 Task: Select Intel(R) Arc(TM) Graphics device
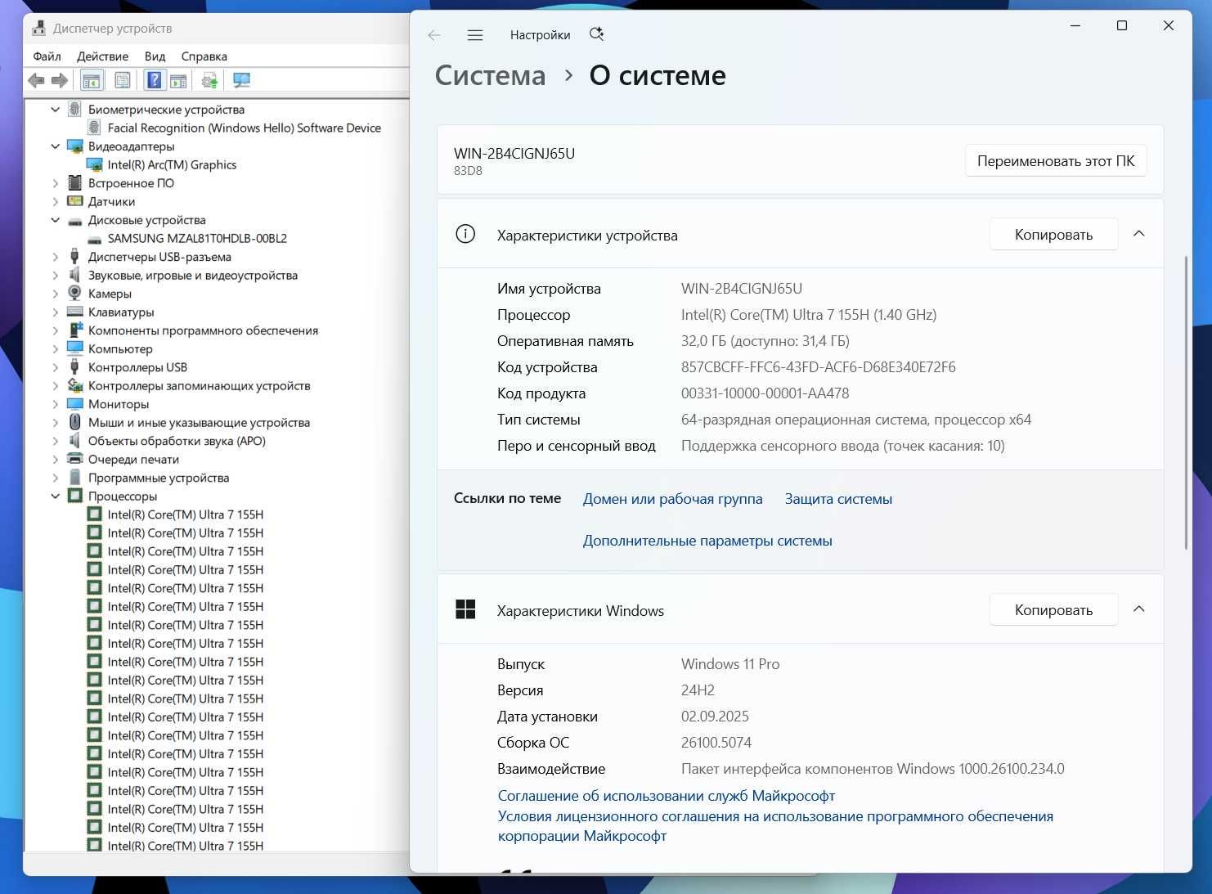pos(172,164)
